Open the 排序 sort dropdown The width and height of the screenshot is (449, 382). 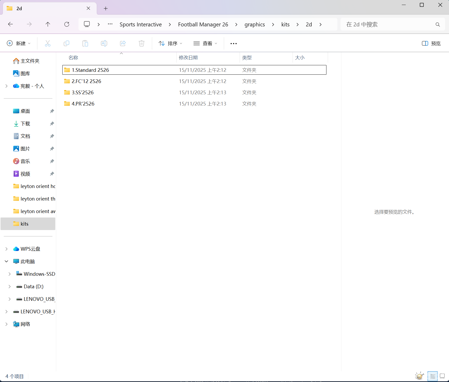click(170, 43)
